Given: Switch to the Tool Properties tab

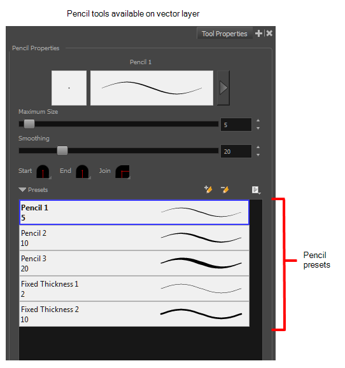Looking at the screenshot, I should click(x=225, y=34).
